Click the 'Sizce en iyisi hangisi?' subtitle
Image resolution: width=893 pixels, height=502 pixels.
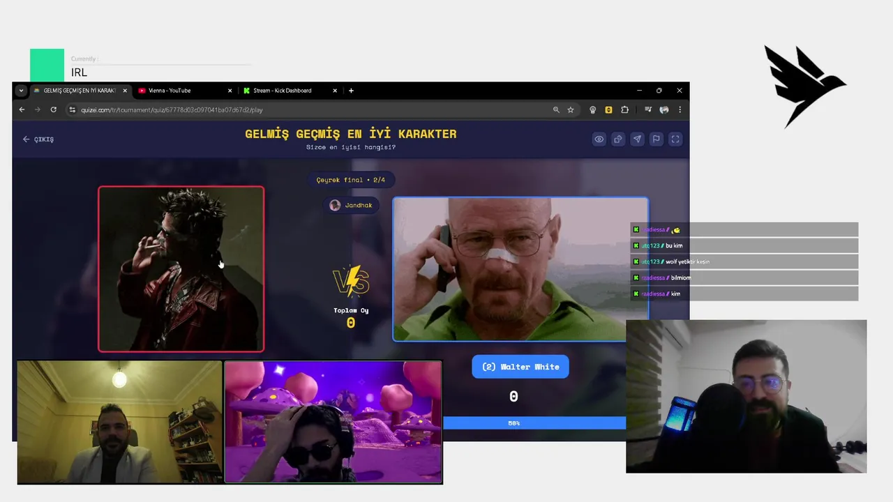point(351,147)
